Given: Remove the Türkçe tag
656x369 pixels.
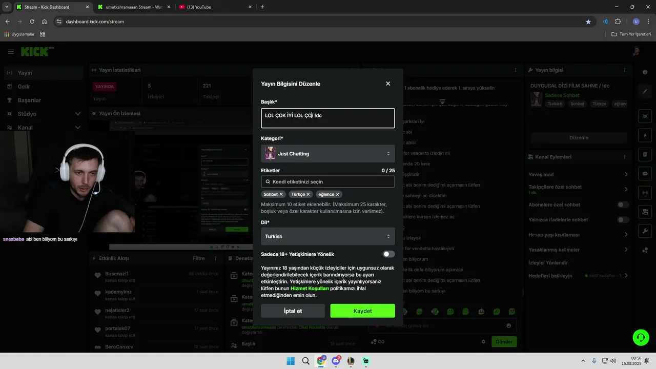Looking at the screenshot, I should coord(308,194).
